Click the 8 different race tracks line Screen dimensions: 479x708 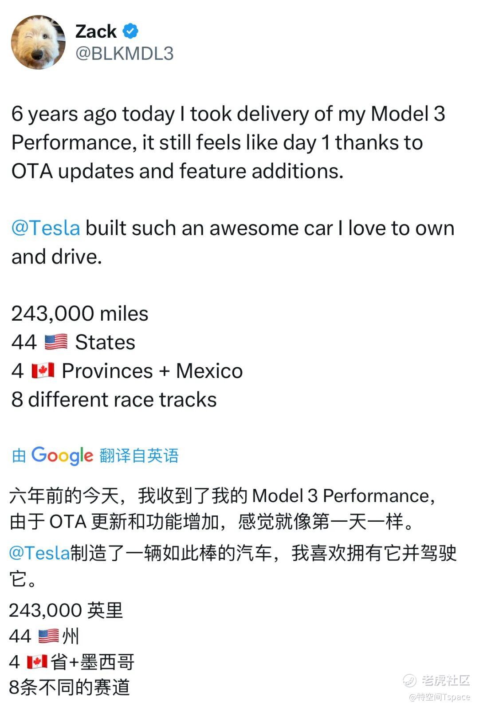click(114, 400)
